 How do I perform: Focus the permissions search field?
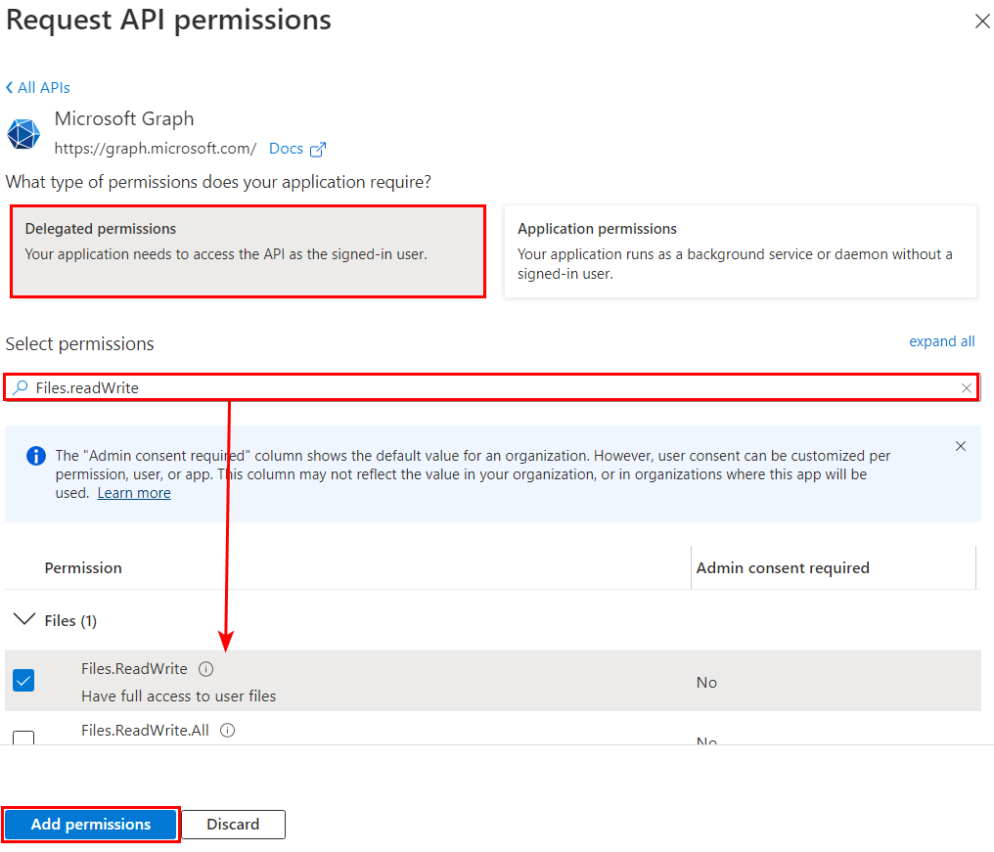(x=492, y=387)
